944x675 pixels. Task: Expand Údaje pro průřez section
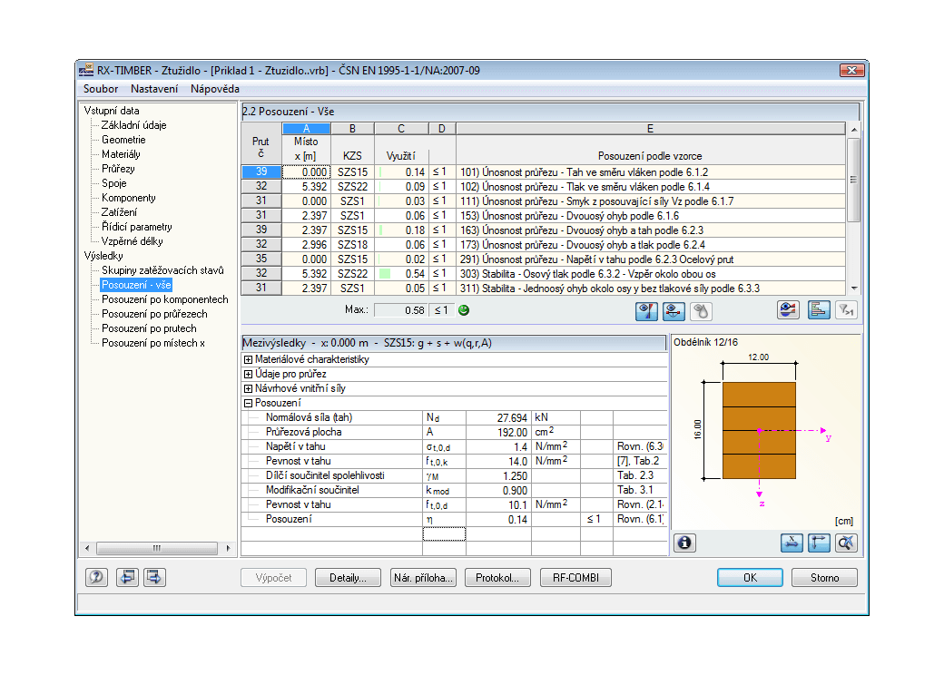[248, 374]
